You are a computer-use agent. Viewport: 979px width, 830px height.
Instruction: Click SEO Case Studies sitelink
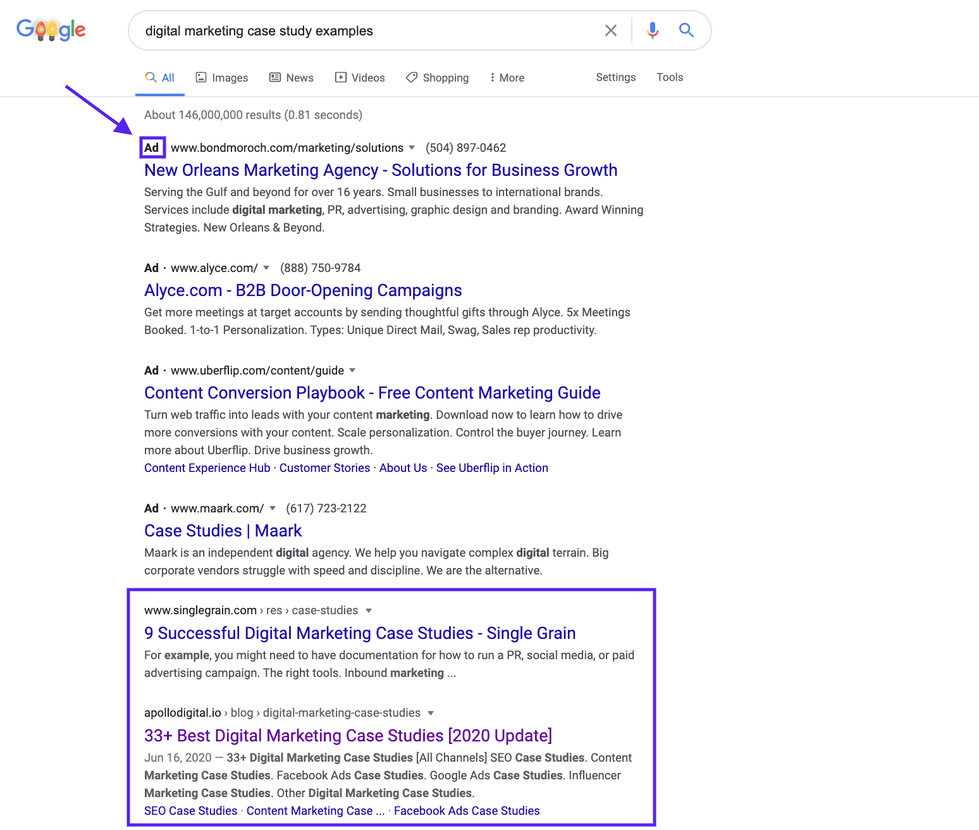[x=191, y=811]
